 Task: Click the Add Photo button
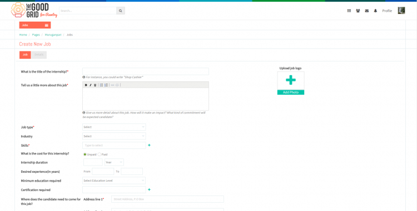pos(291,92)
